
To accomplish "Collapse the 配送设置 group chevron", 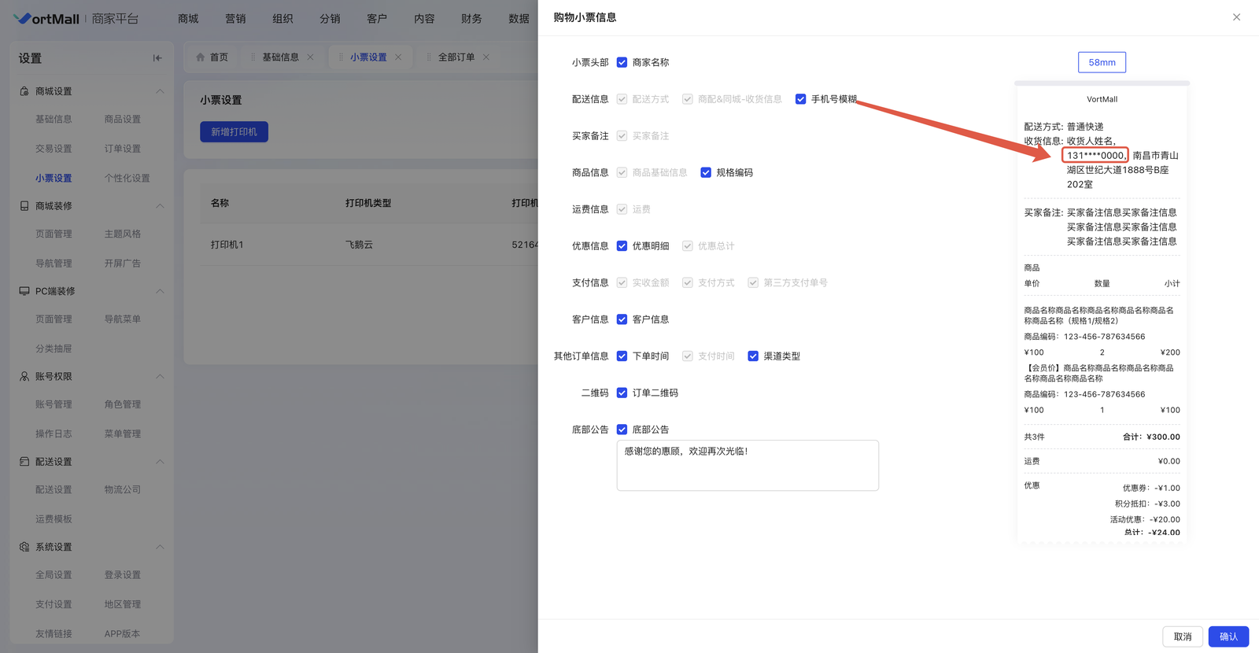I will [x=160, y=462].
